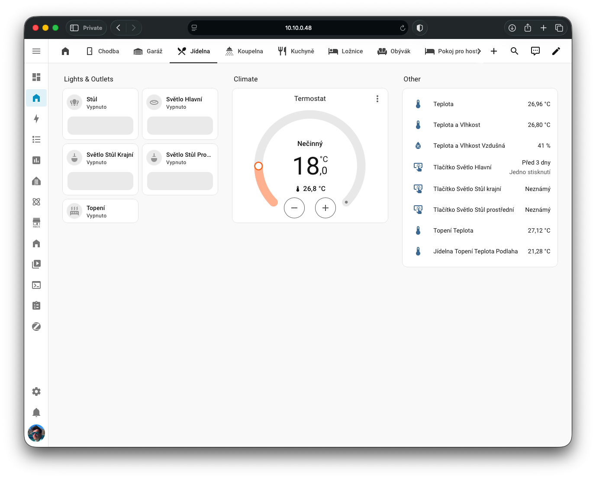596x479 pixels.
Task: Select the Jídelna tab
Action: click(x=193, y=51)
